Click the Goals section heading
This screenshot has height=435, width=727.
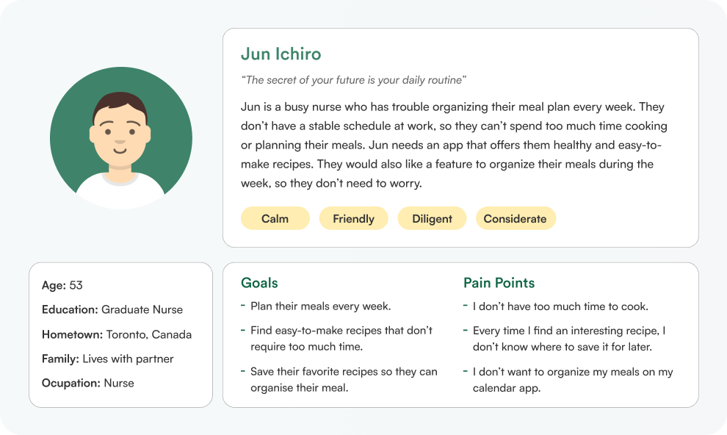pos(259,283)
